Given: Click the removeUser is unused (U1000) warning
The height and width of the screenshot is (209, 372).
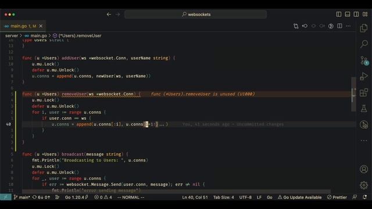Looking at the screenshot, I should point(203,94).
